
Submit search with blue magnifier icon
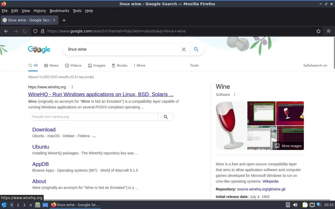coord(196,49)
